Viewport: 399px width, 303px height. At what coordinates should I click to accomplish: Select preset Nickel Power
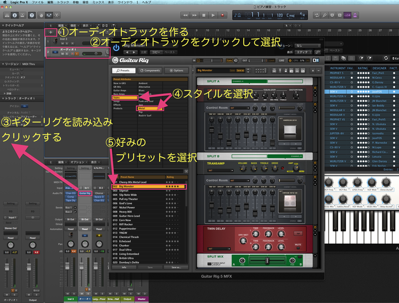149,207
